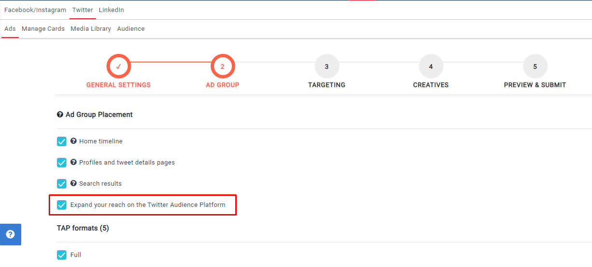Jump to step 4 Creatives

pyautogui.click(x=431, y=66)
